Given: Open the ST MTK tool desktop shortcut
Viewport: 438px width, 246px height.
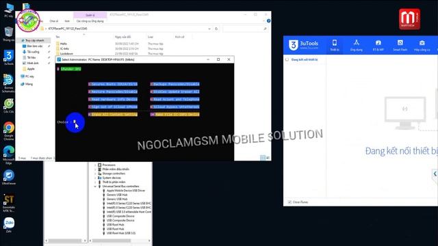Looking at the screenshot, I should [x=9, y=203].
